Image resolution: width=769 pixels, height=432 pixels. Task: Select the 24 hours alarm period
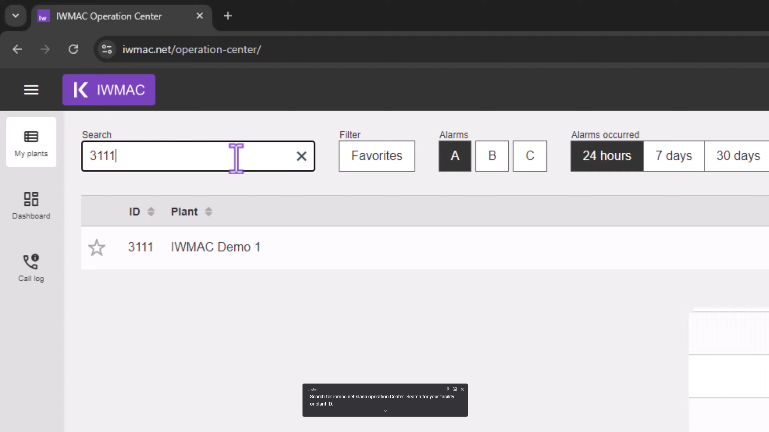607,156
